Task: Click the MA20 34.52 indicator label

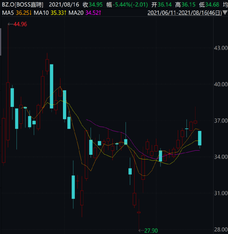Action: [85, 13]
